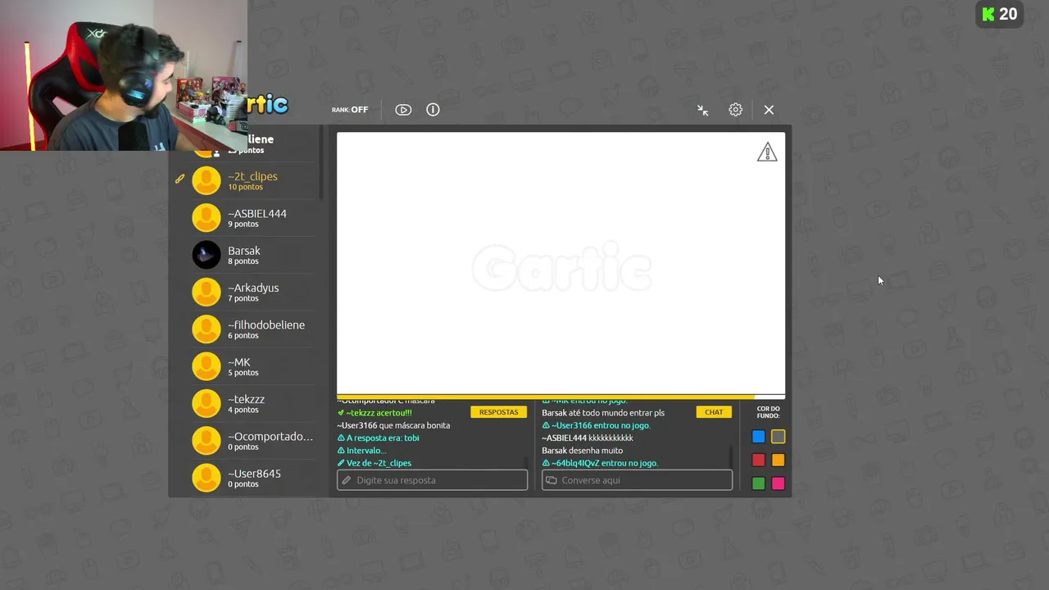1049x590 pixels.
Task: Shrink the game window with the collapse arrows icon
Action: tap(702, 110)
